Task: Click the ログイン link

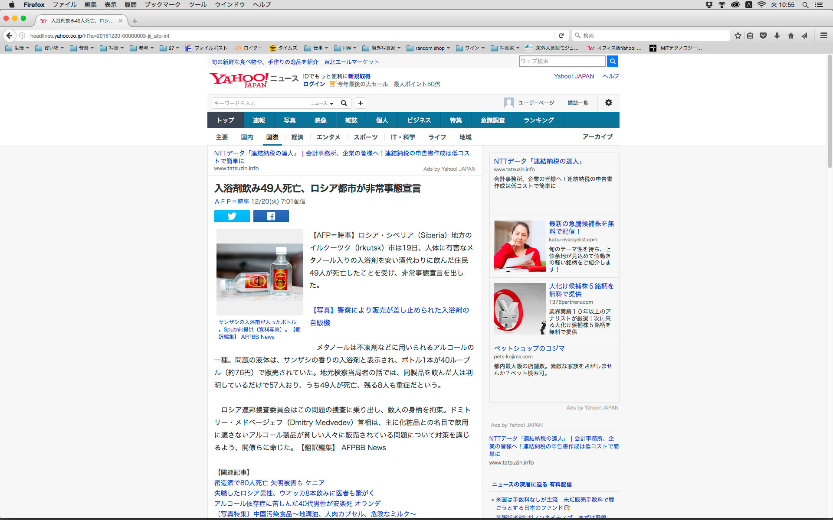Action: pos(314,84)
